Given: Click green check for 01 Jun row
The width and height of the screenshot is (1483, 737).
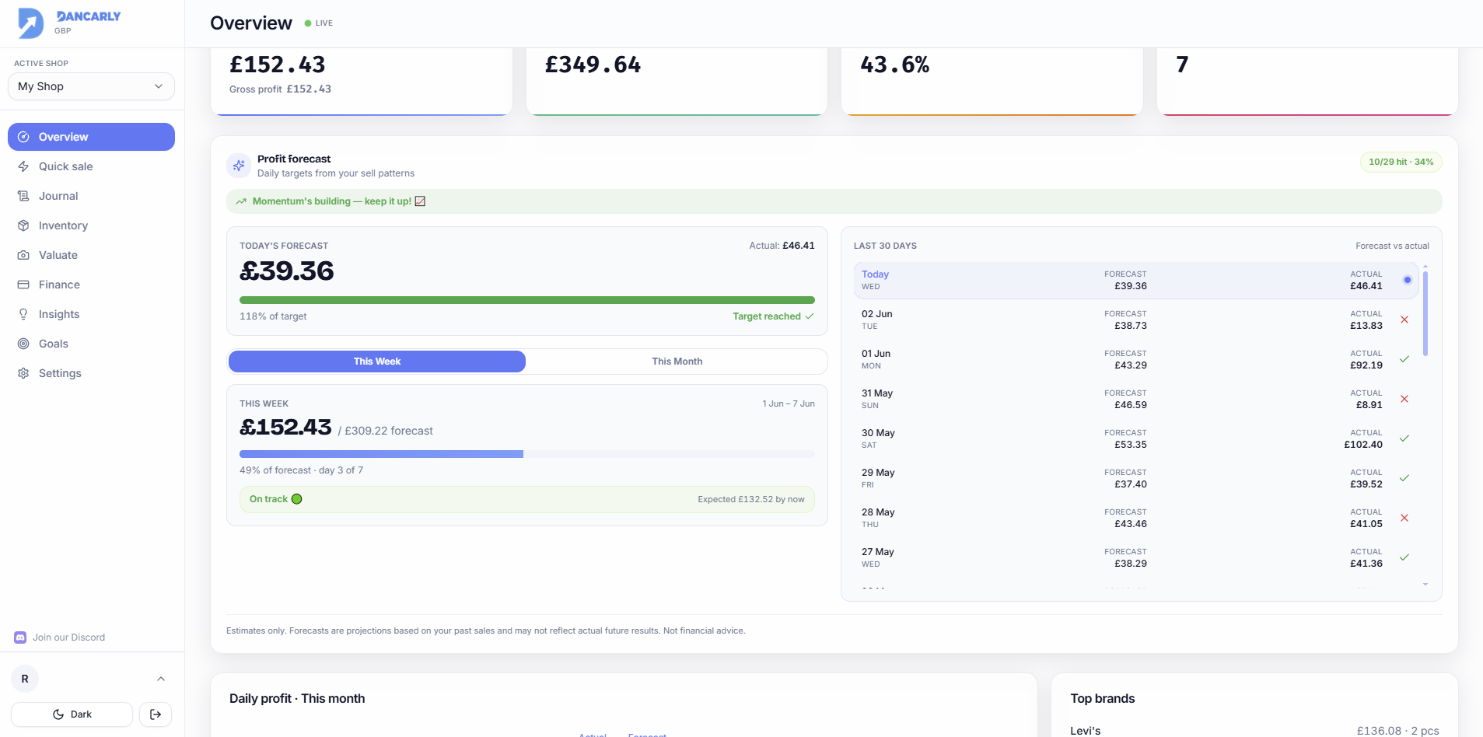Looking at the screenshot, I should (x=1404, y=359).
